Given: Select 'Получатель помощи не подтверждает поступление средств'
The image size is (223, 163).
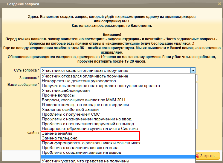Looking at the screenshot, I should 101,86.
